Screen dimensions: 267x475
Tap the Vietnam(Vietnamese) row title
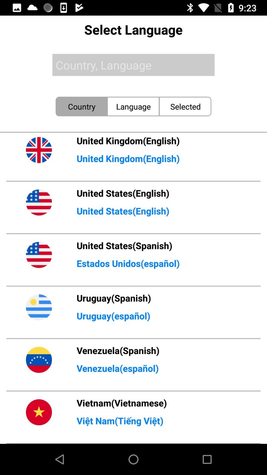(122, 403)
